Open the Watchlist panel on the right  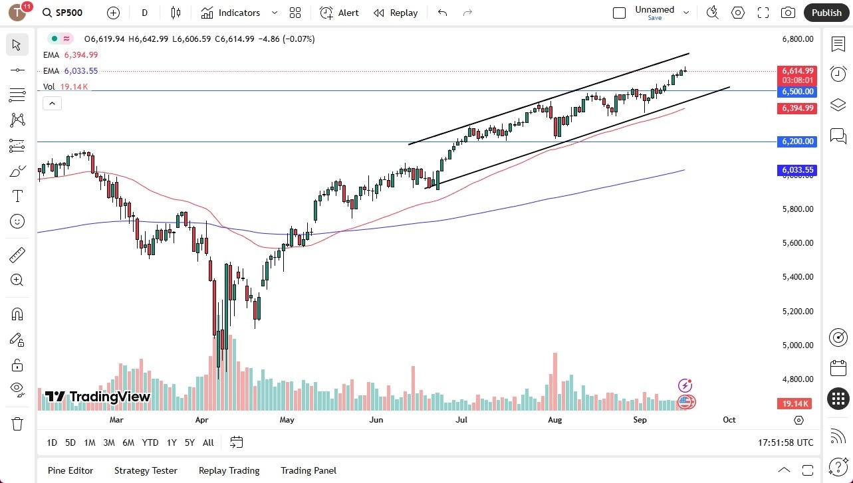[837, 44]
